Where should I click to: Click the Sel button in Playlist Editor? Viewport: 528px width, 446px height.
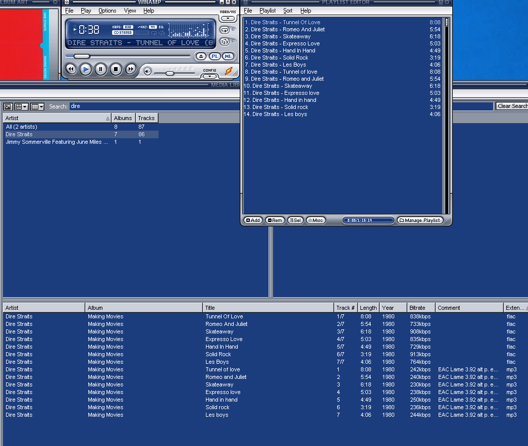point(295,220)
